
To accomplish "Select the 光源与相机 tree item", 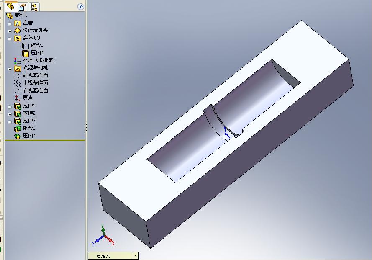I will 35,68.
